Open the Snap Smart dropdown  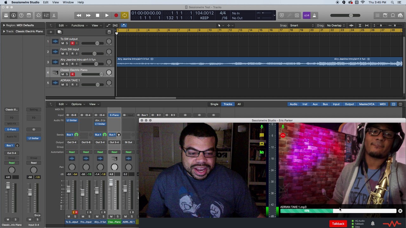point(302,25)
